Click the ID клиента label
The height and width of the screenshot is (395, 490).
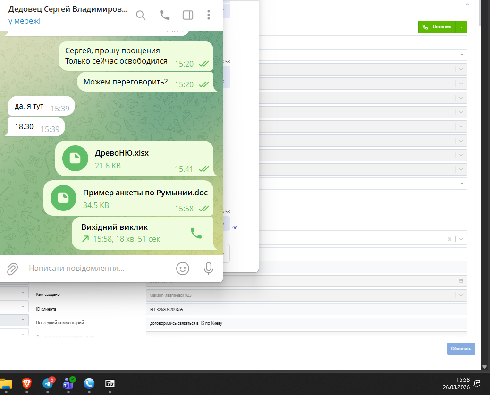(46, 309)
